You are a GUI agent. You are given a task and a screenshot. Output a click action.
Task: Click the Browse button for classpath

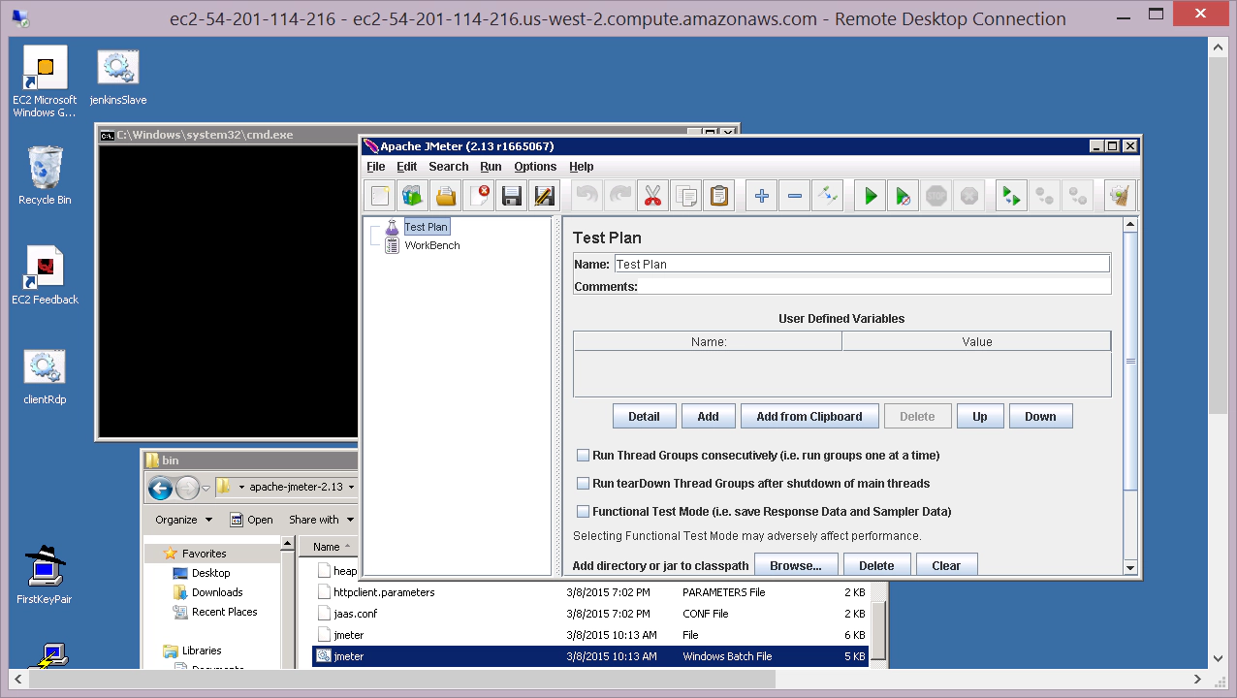coord(796,564)
